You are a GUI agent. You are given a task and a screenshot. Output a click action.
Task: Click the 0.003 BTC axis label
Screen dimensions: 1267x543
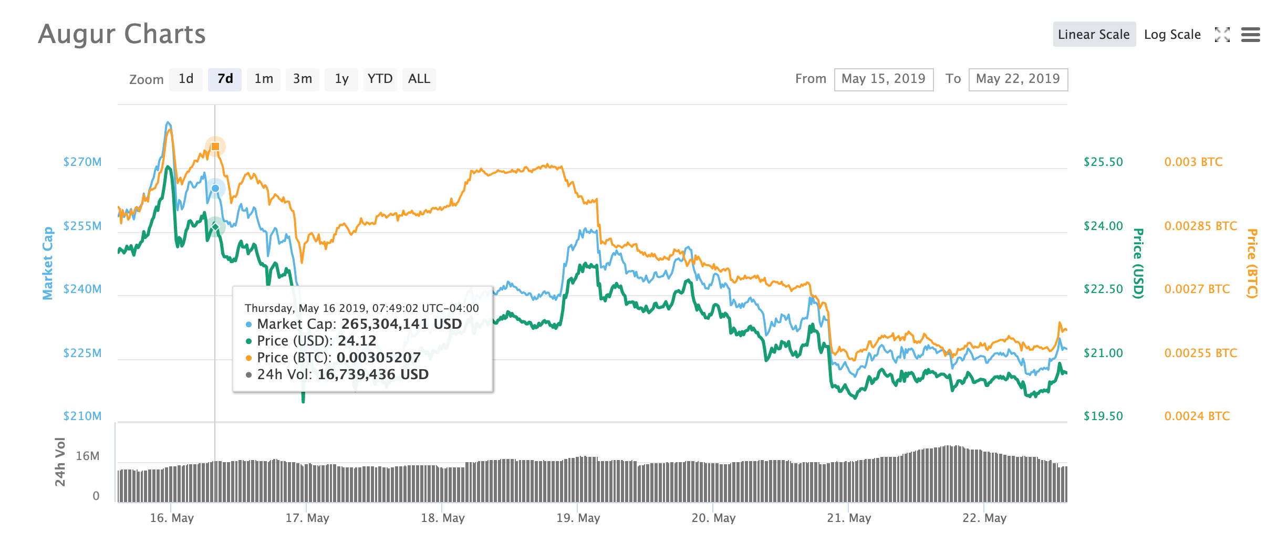pos(1193,162)
